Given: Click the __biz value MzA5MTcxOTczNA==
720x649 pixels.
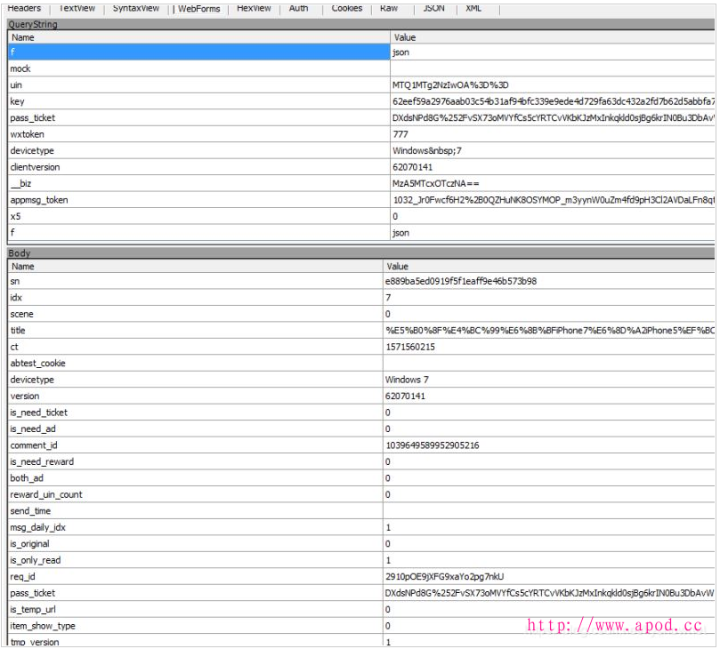Looking at the screenshot, I should point(429,183).
